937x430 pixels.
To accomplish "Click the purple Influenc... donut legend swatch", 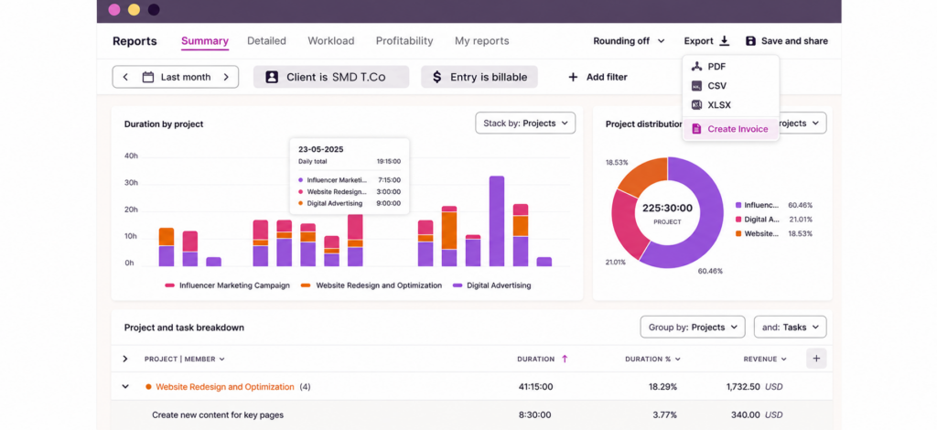I will tap(738, 205).
